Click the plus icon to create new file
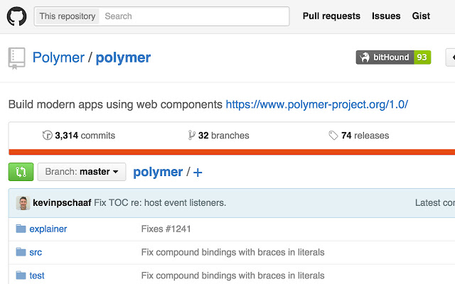This screenshot has width=455, height=284. 198,173
